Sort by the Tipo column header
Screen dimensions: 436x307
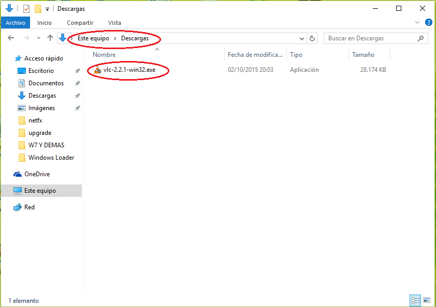pos(296,55)
